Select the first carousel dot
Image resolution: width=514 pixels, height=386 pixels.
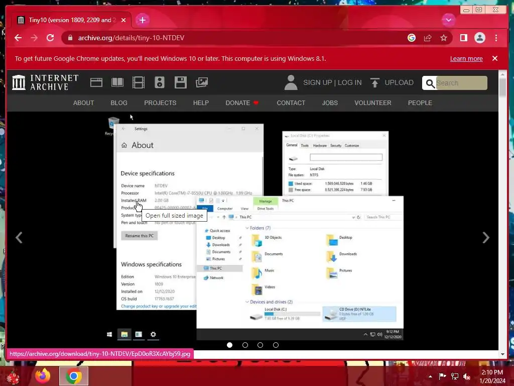point(229,345)
